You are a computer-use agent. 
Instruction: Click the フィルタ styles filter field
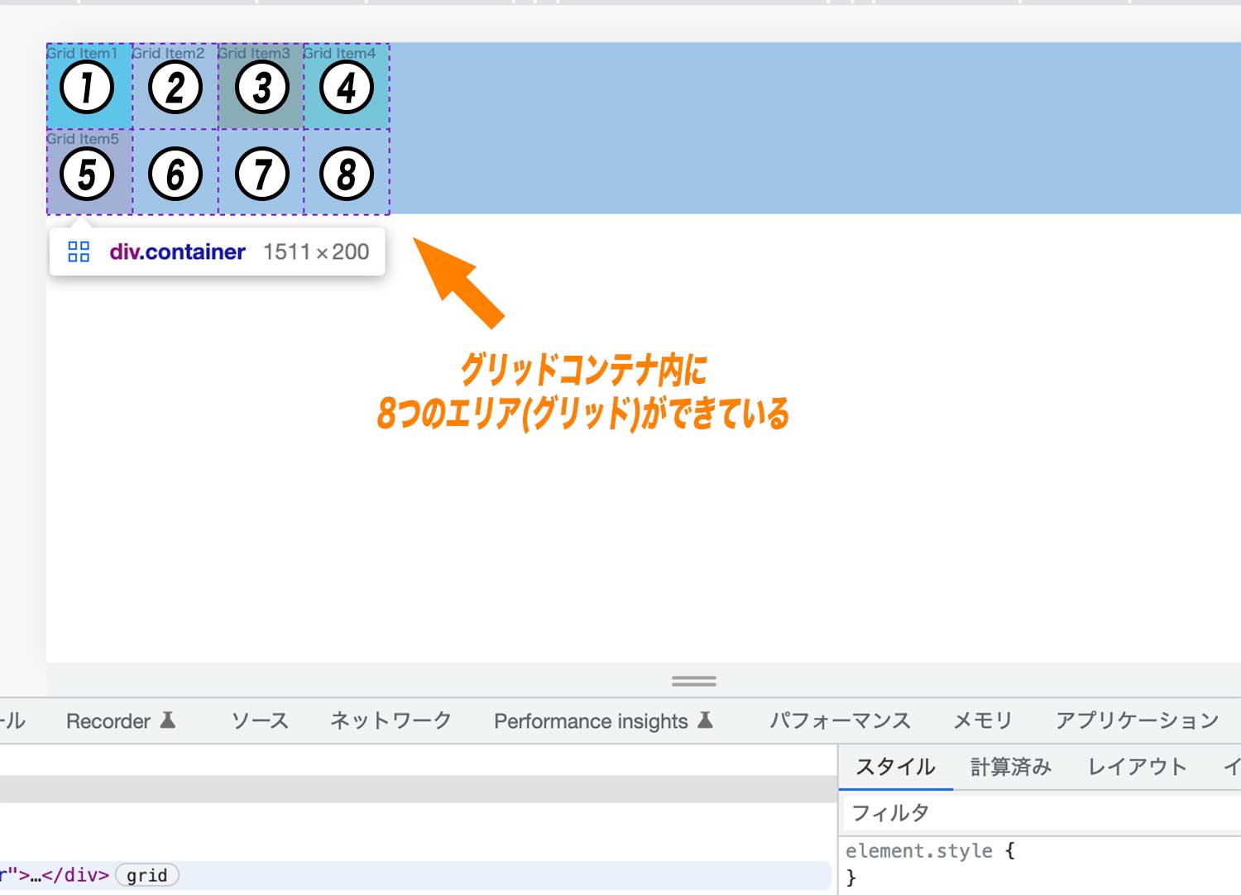(x=1042, y=813)
